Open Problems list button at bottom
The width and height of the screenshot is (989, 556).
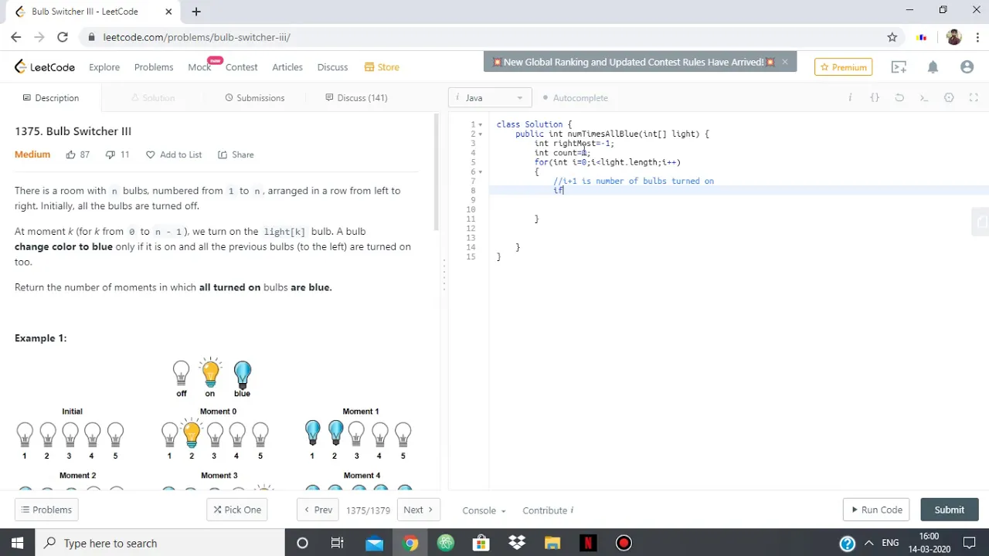[46, 510]
